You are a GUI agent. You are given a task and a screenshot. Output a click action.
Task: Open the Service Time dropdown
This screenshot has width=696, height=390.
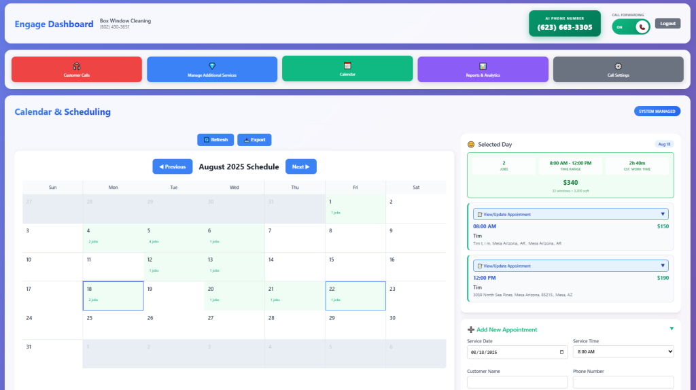point(623,352)
